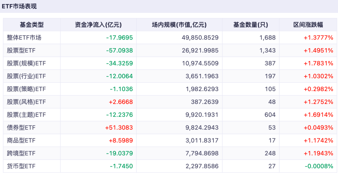The width and height of the screenshot is (338, 174).
Task: Sort by 区间涨跌幅 column header
Action: pyautogui.click(x=308, y=25)
